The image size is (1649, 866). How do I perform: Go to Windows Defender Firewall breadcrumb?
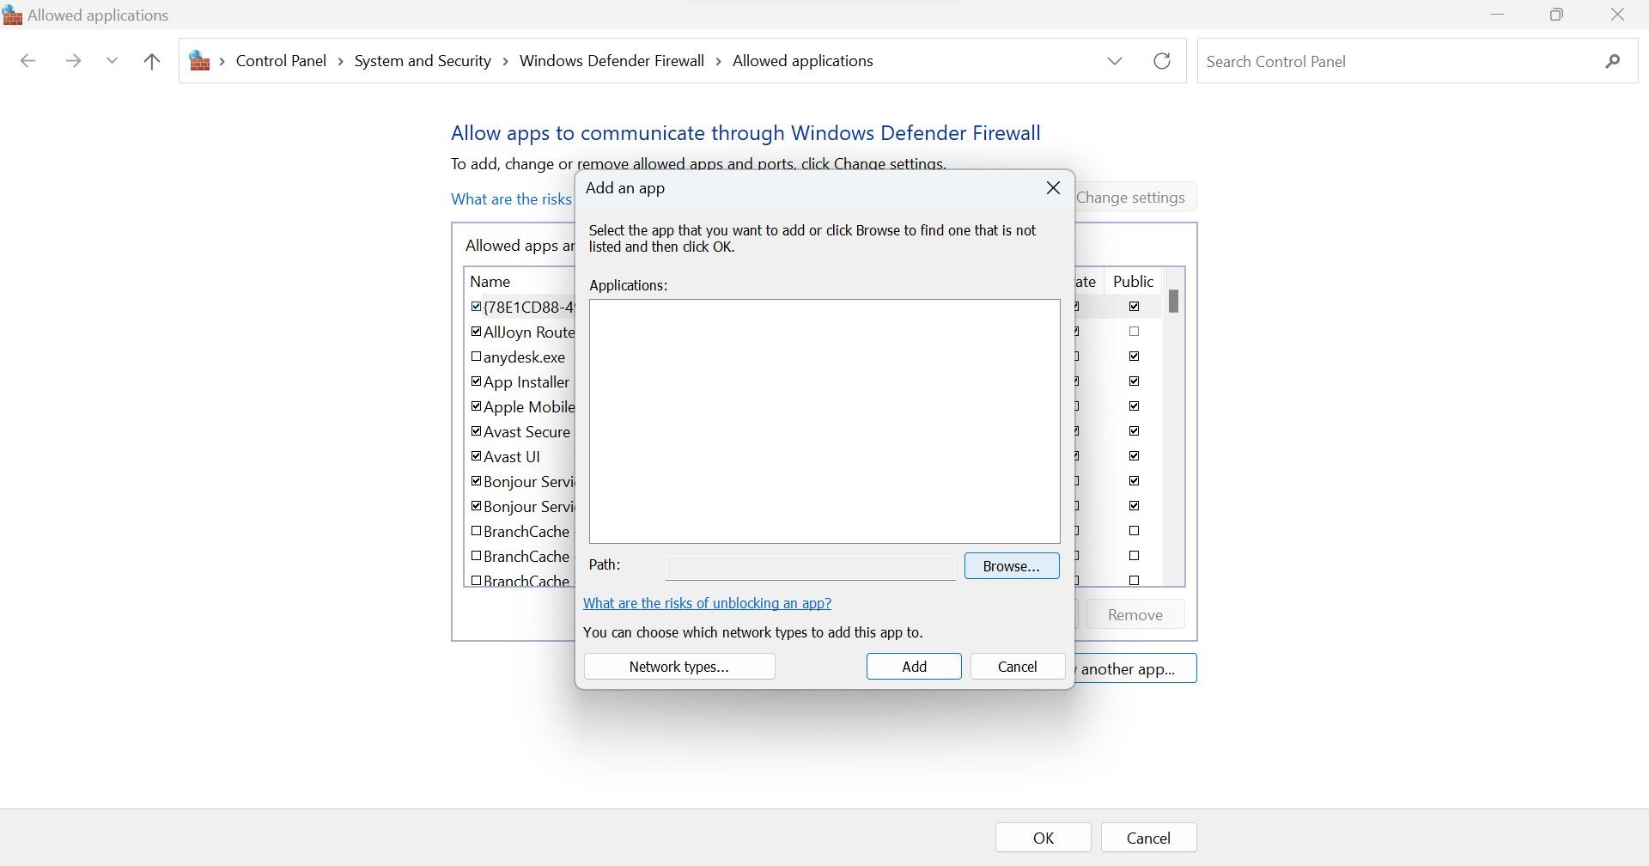click(612, 61)
